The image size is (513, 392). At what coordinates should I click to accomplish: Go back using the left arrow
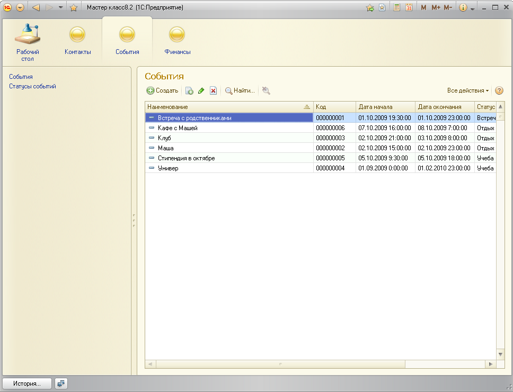point(36,7)
